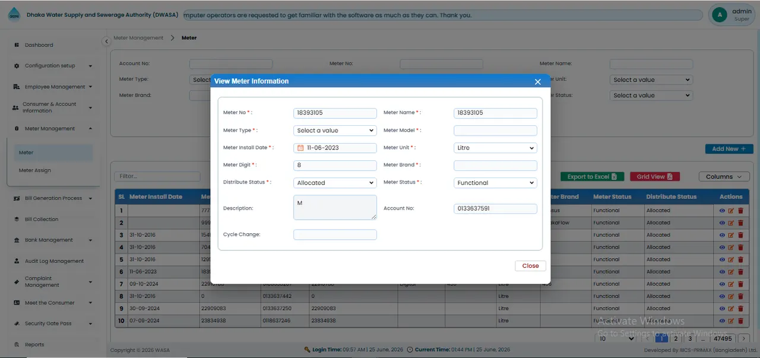This screenshot has height=358, width=760.
Task: Click the Bill Collection sidebar icon
Action: coord(17,219)
